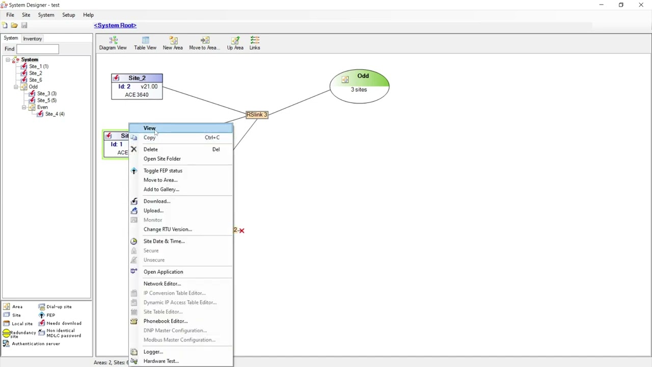Open Site Date & Time... entry
The image size is (652, 367).
[181, 241]
